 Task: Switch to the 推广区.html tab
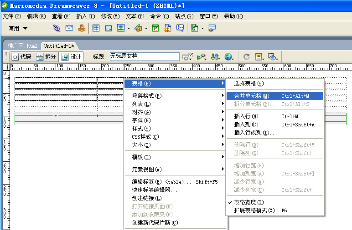click(x=22, y=46)
